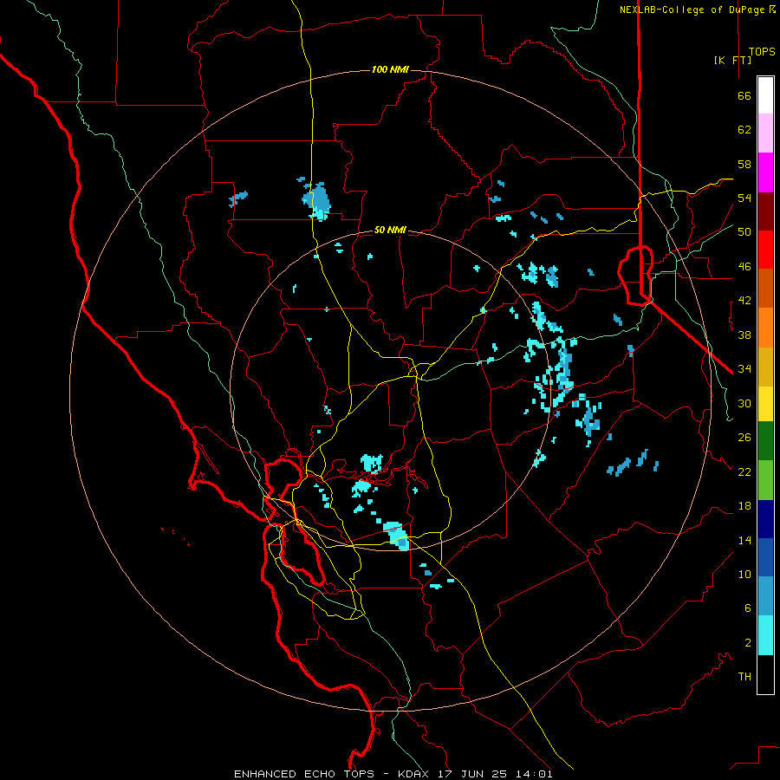
Task: Click the white swatch in the tops legend
Action: 765,95
